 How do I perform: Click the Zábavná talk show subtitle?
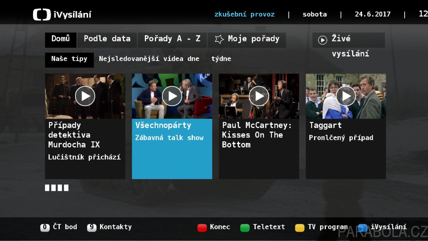[x=169, y=138]
